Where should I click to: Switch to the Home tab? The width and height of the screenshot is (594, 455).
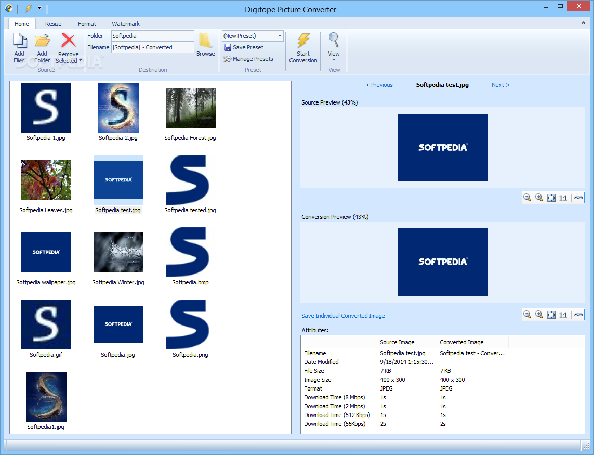[22, 24]
